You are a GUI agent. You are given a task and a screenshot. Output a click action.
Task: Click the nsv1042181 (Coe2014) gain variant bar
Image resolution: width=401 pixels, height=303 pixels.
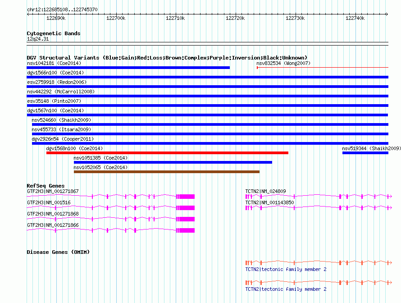(128, 68)
